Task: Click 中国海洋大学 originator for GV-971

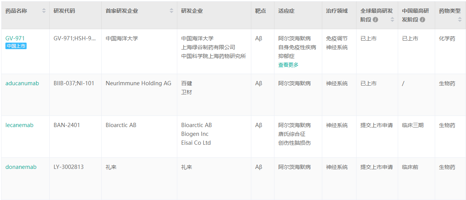Action: [122, 38]
